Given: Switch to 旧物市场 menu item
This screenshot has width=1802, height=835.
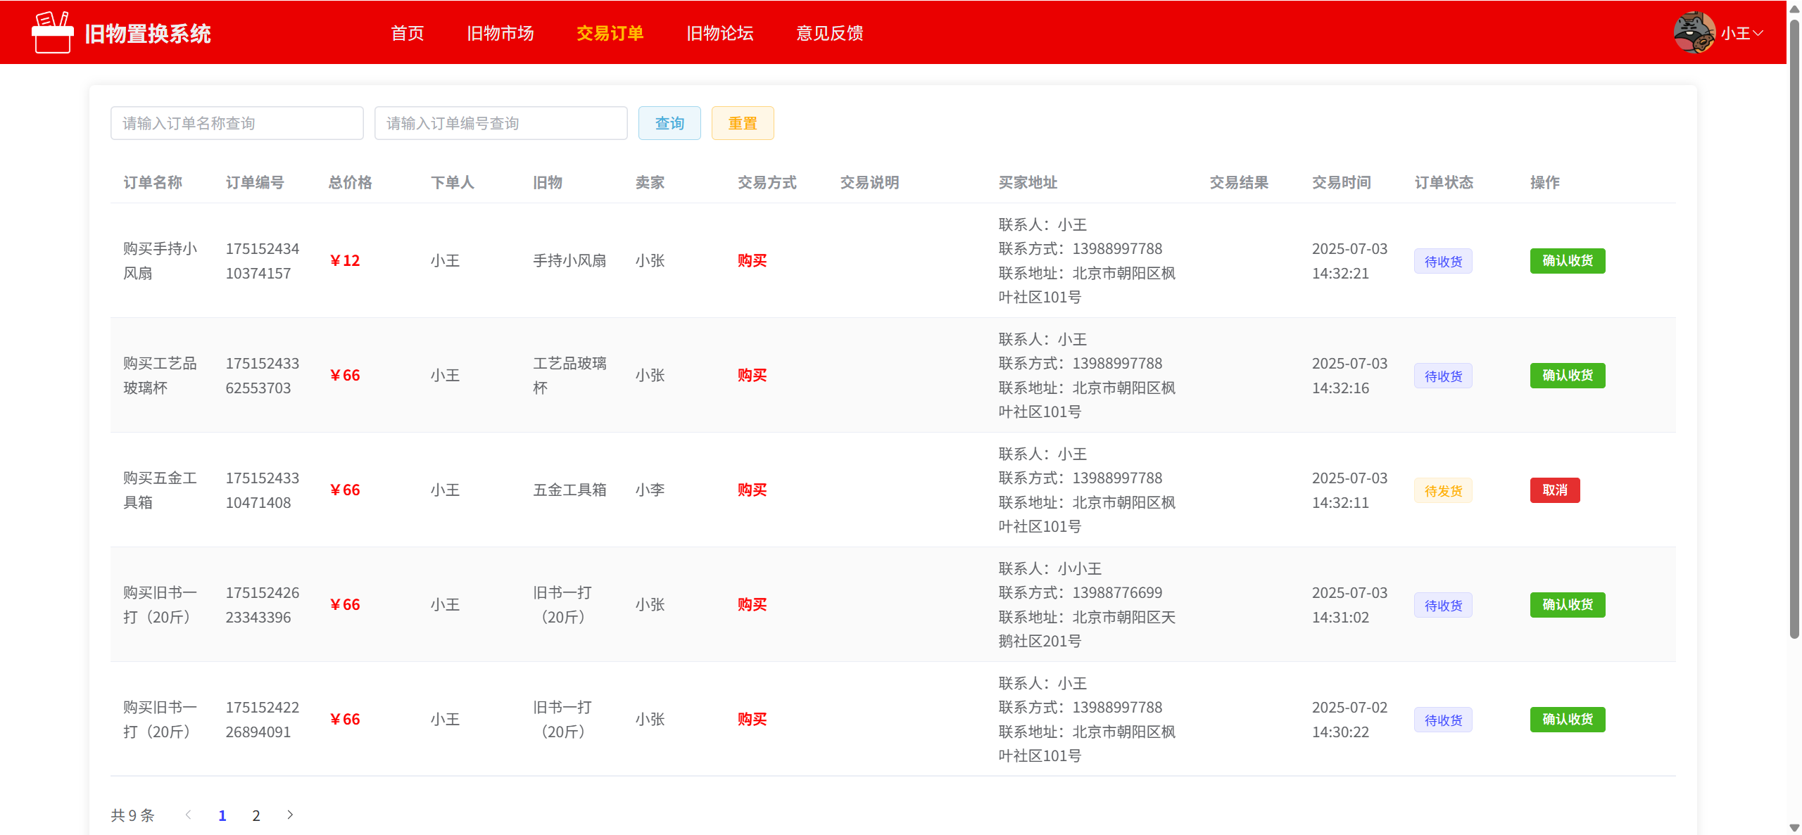Looking at the screenshot, I should point(500,33).
